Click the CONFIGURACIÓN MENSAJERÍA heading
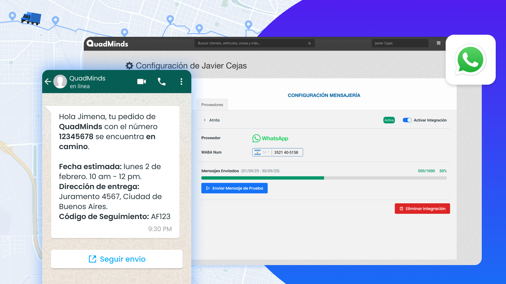Screen dimensions: 506x284 [324, 95]
